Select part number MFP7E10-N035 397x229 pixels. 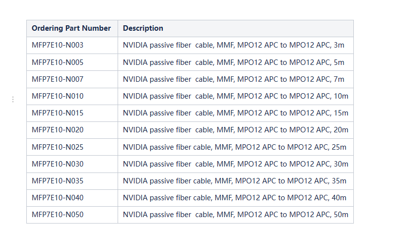[58, 181]
